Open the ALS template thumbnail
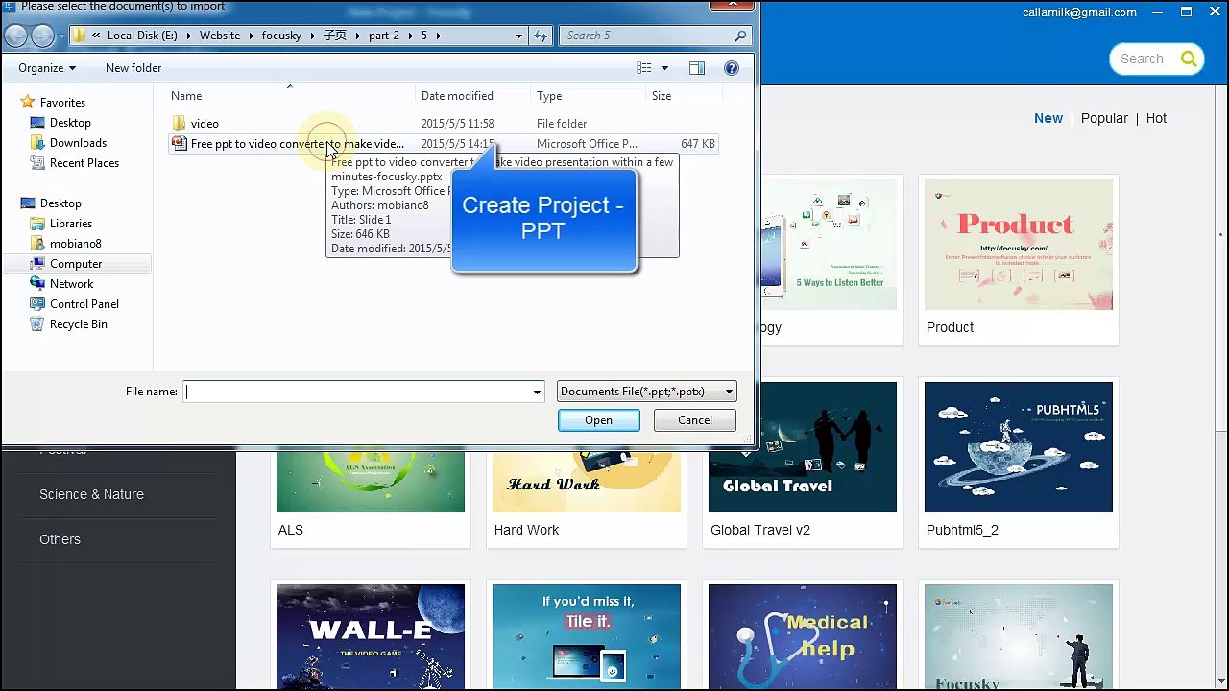The width and height of the screenshot is (1229, 691). click(x=371, y=481)
